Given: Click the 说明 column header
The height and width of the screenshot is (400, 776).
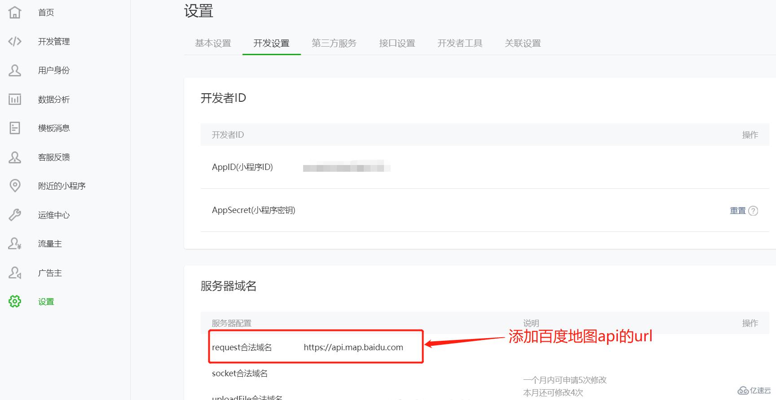Looking at the screenshot, I should pyautogui.click(x=531, y=323).
